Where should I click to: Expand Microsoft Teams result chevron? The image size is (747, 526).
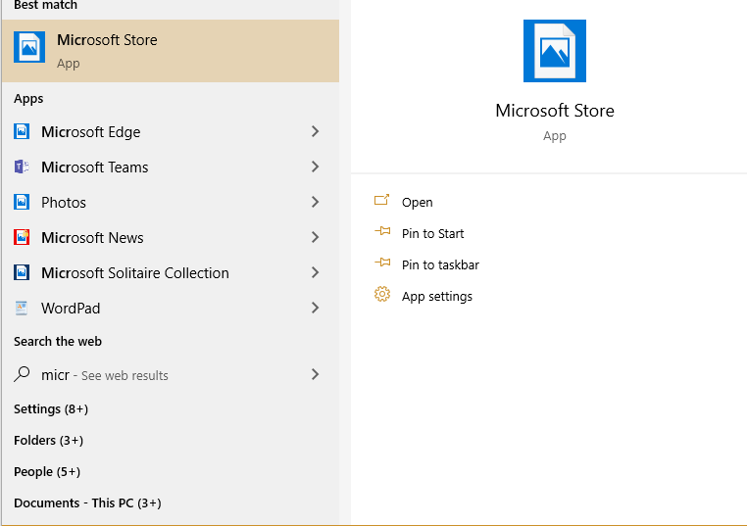click(315, 167)
